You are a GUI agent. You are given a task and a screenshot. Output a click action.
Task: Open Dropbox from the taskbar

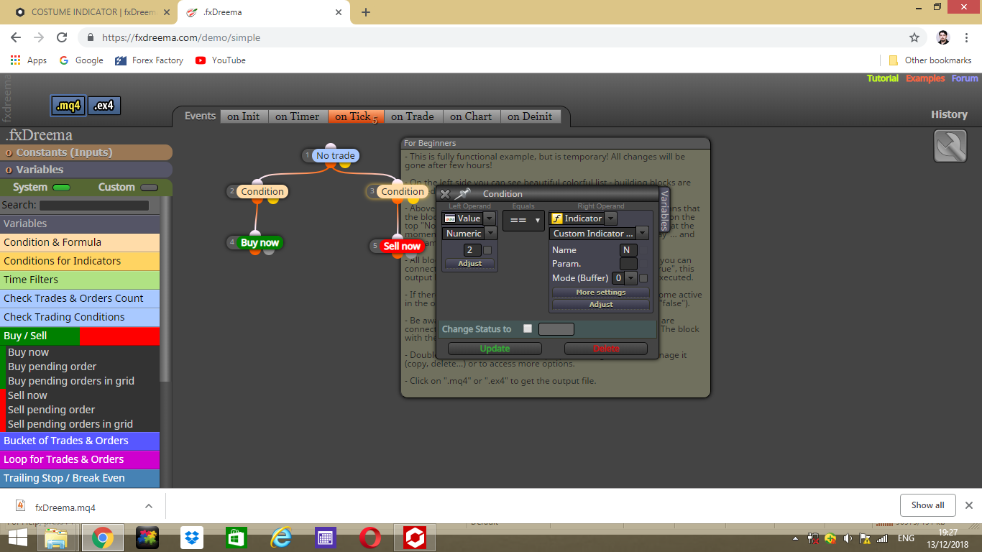pyautogui.click(x=192, y=538)
